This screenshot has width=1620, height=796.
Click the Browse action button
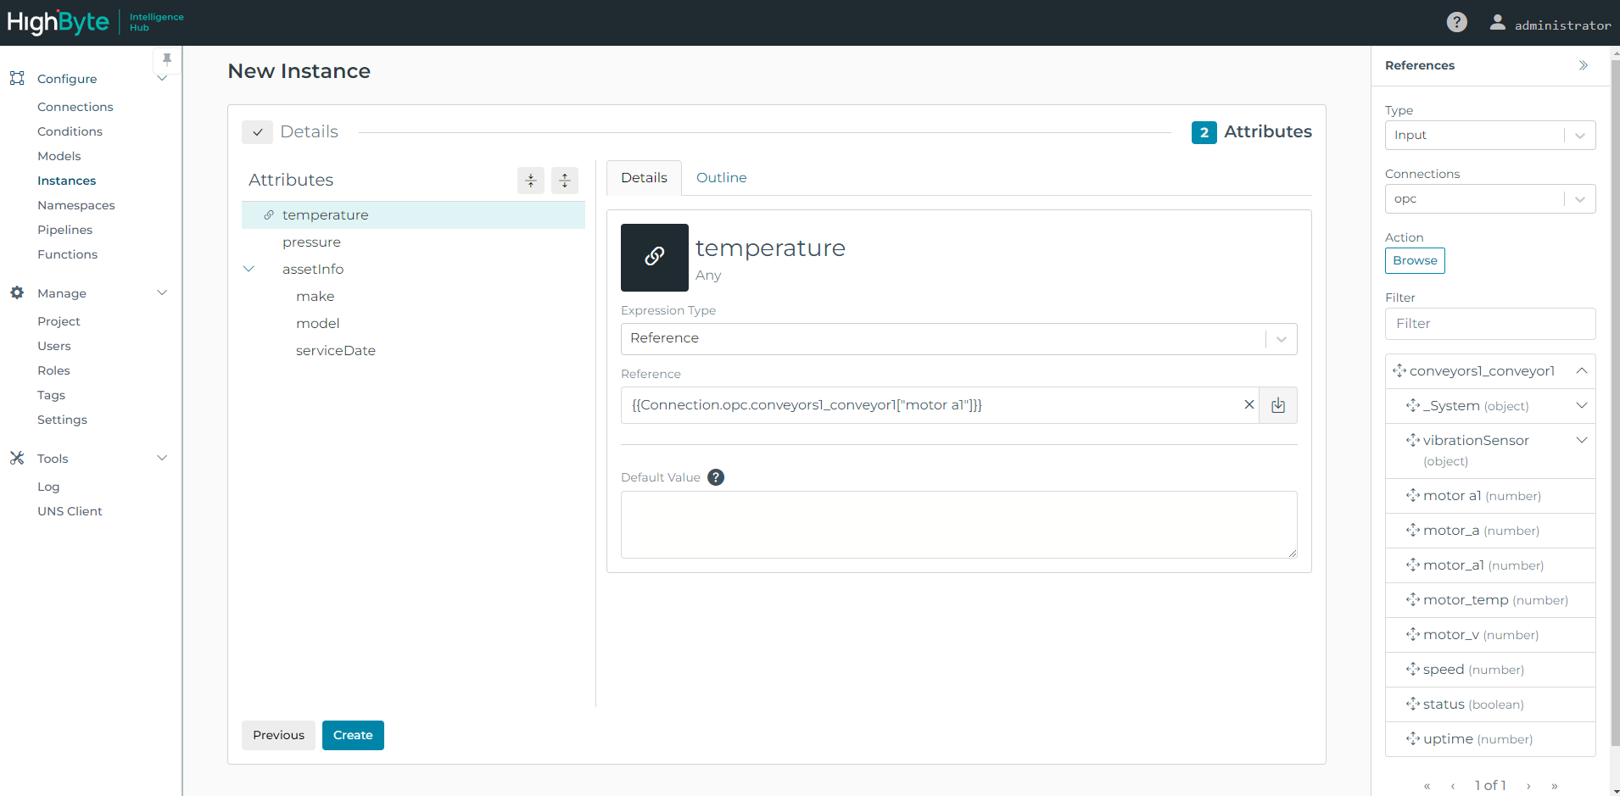point(1415,260)
